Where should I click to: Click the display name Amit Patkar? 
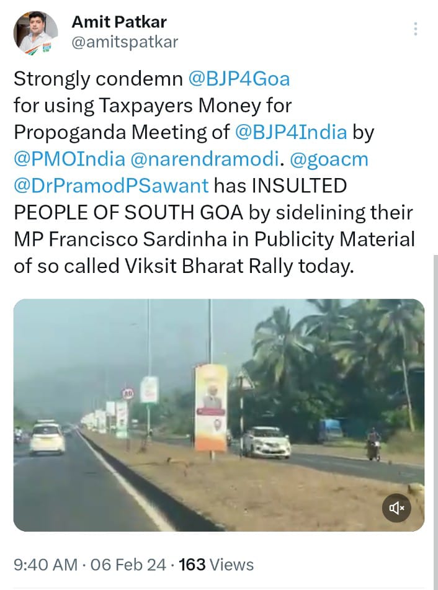118,22
